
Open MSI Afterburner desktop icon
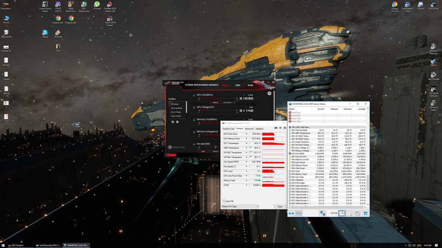pyautogui.click(x=84, y=7)
